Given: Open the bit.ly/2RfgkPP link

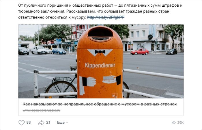Looking at the screenshot, I should (106, 17).
